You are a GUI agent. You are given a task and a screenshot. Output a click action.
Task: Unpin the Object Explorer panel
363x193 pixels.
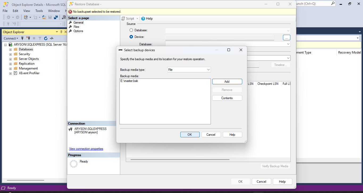point(61,32)
